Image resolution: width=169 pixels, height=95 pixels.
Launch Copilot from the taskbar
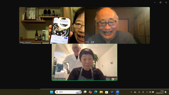pos(90,92)
